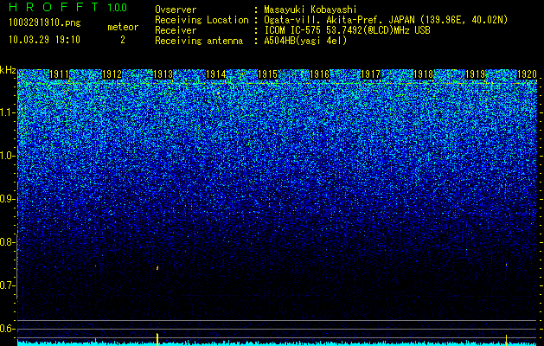This screenshot has width=544, height=346.
Task: Click the 1917 time marker
Action: (x=371, y=74)
